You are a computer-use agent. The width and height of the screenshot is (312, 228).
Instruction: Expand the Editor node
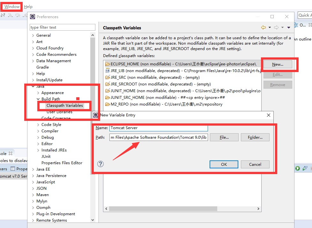click(x=38, y=144)
